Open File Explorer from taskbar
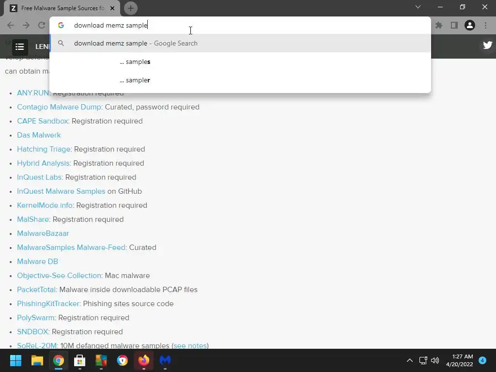The width and height of the screenshot is (496, 372). tap(37, 360)
